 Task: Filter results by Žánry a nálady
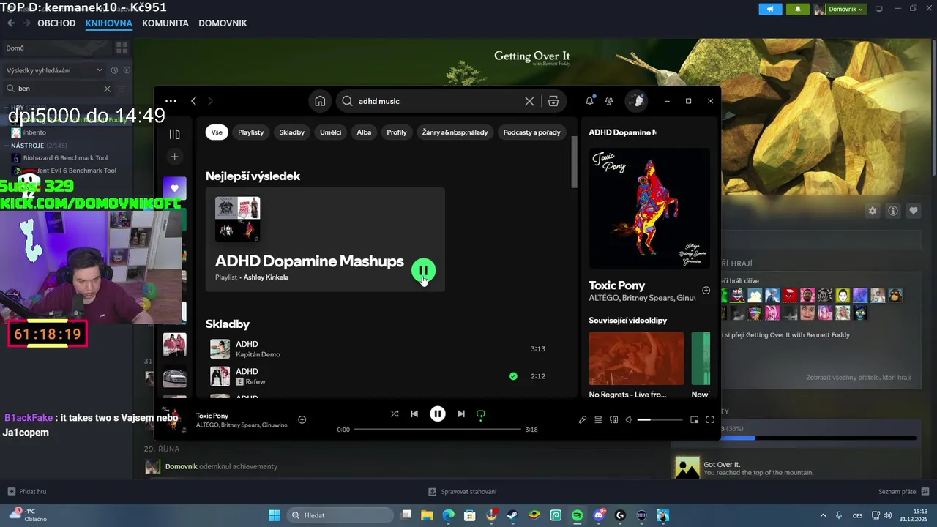455,132
